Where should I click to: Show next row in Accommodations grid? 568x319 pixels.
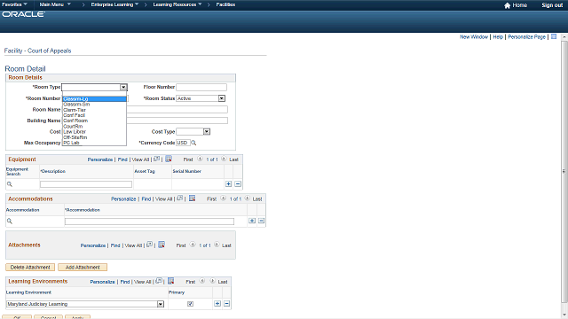click(247, 198)
